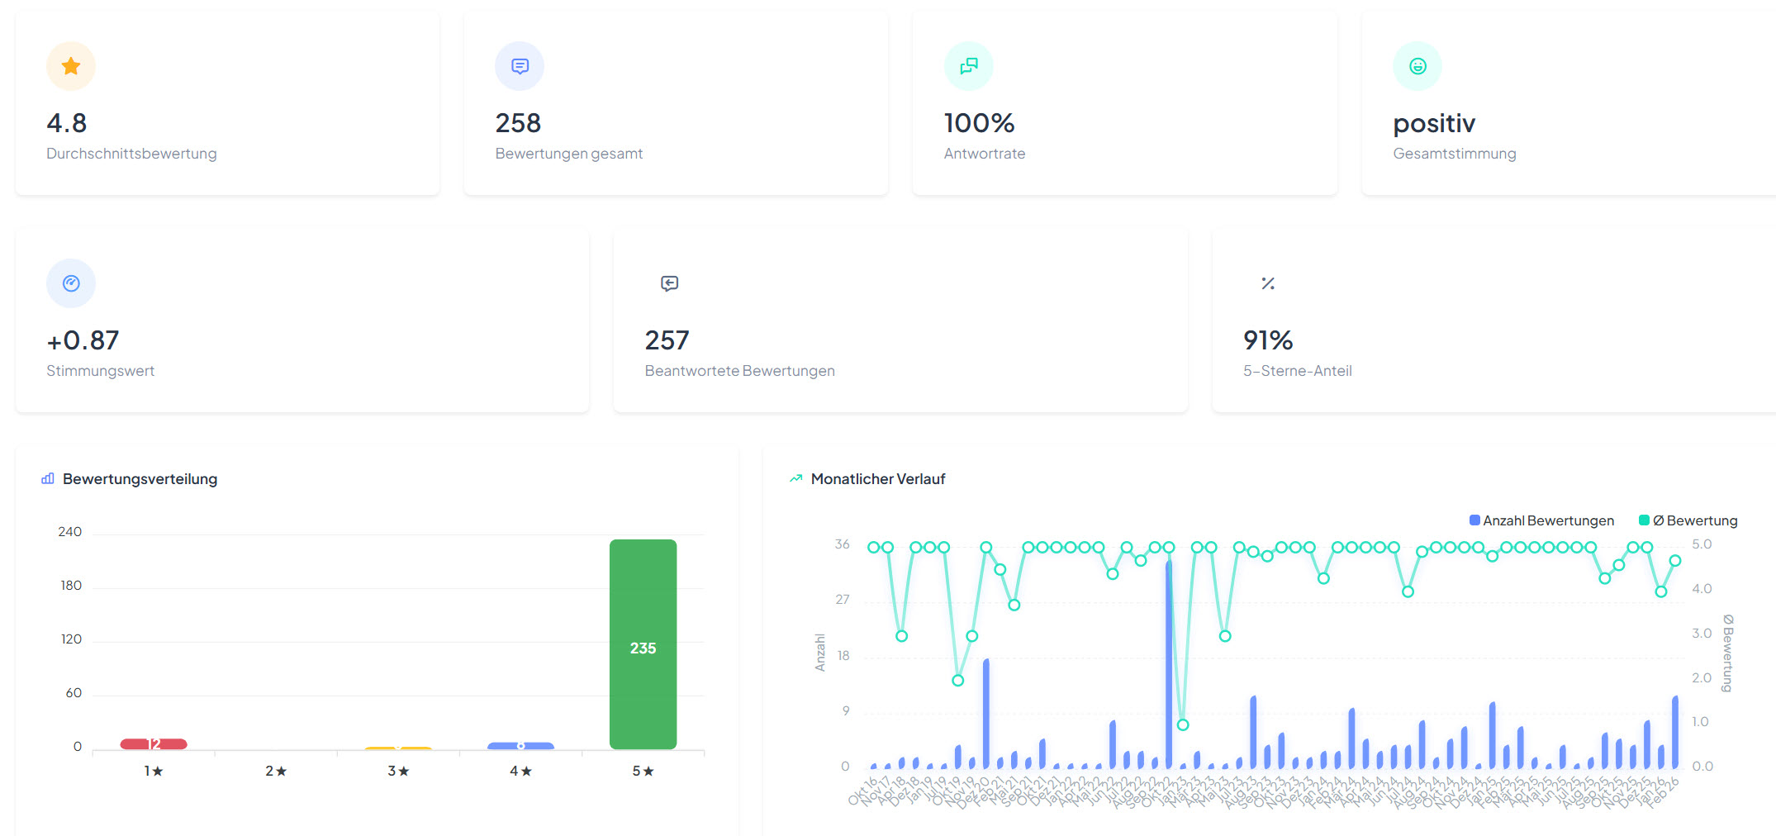Click the gauge icon above Stimmungswert

click(71, 283)
